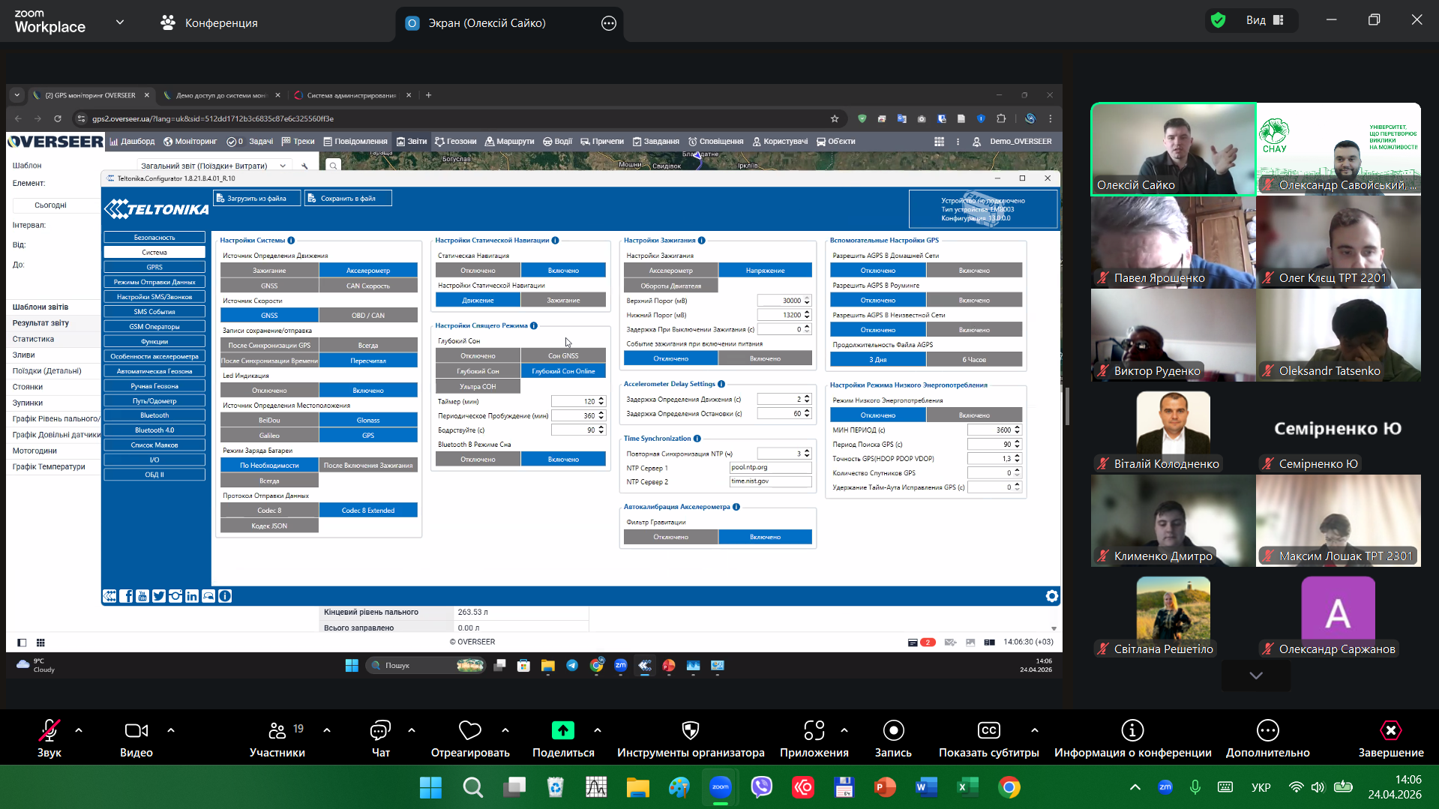The image size is (1439, 809).
Task: Open the Чат chat panel
Action: tap(380, 731)
